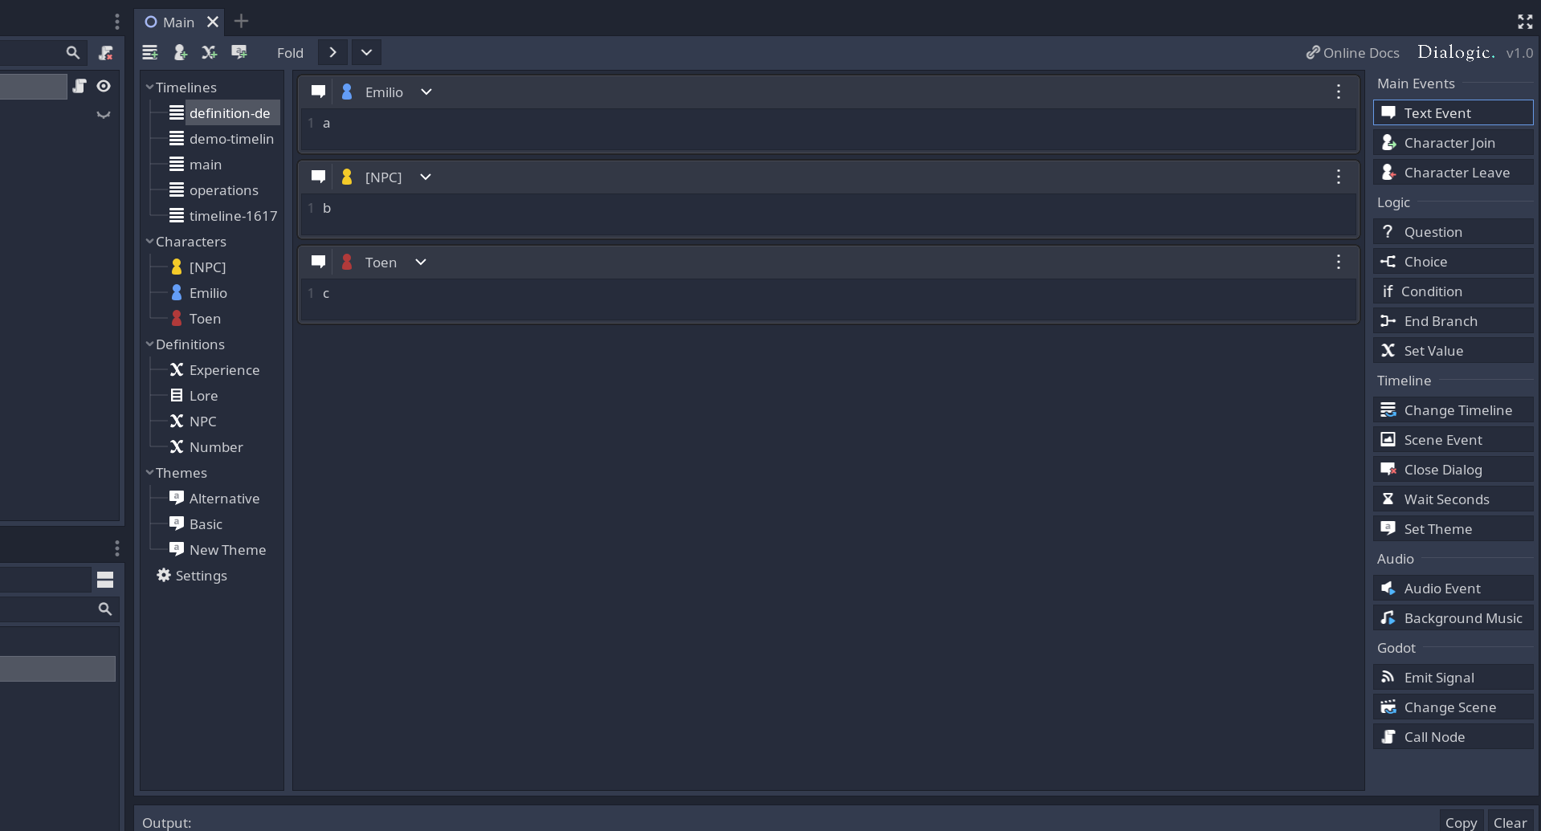
Task: Click the add theme toolbar icon
Action: coord(239,53)
